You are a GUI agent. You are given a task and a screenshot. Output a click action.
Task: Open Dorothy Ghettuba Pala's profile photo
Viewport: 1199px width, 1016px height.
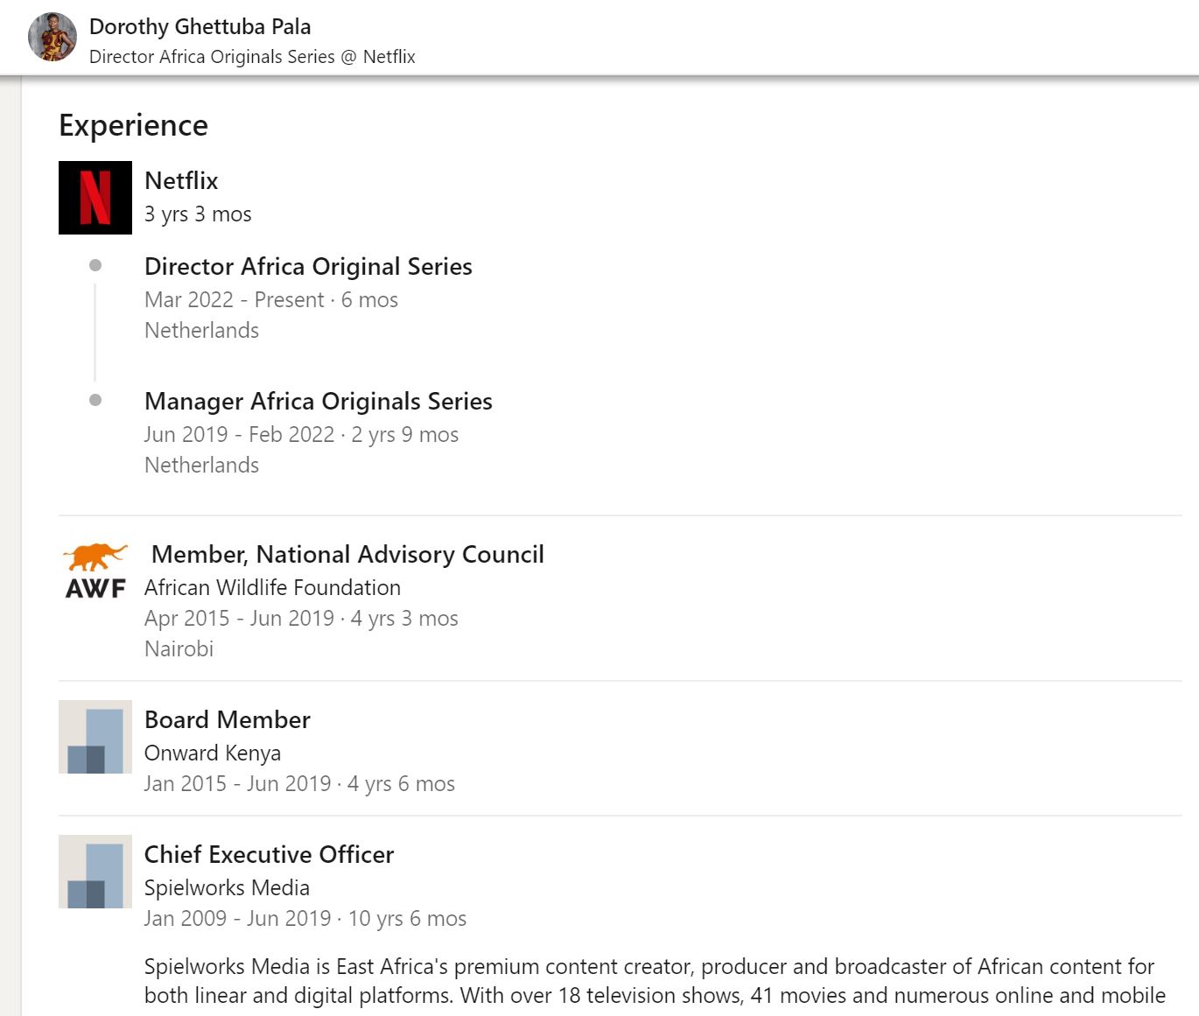coord(53,37)
